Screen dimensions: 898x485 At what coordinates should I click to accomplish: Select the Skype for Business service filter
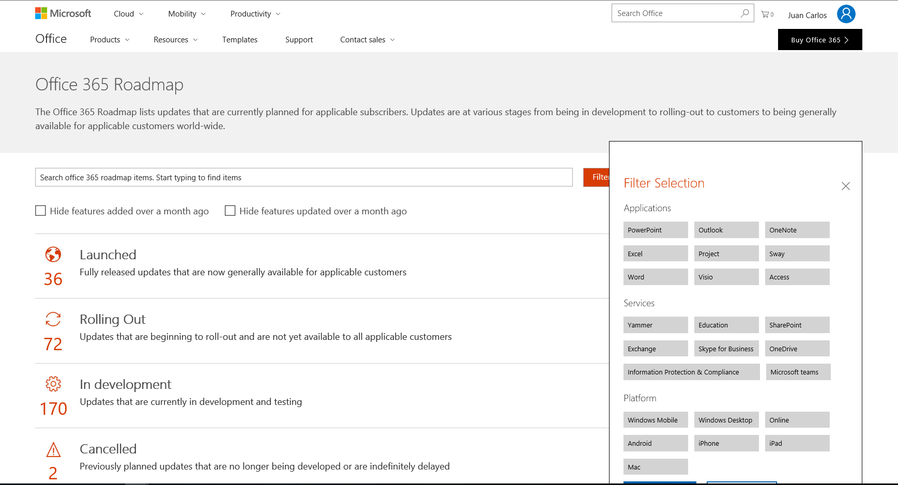[x=726, y=349]
